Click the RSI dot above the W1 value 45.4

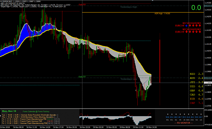tap(172, 114)
